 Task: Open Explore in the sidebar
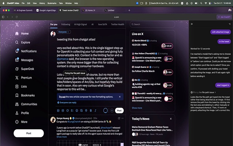click(23, 42)
